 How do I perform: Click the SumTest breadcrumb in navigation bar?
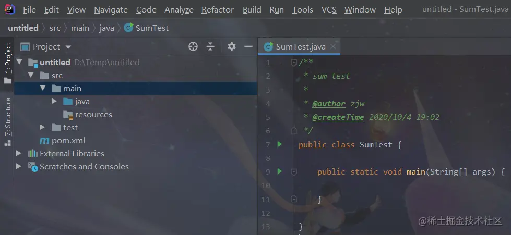(152, 28)
